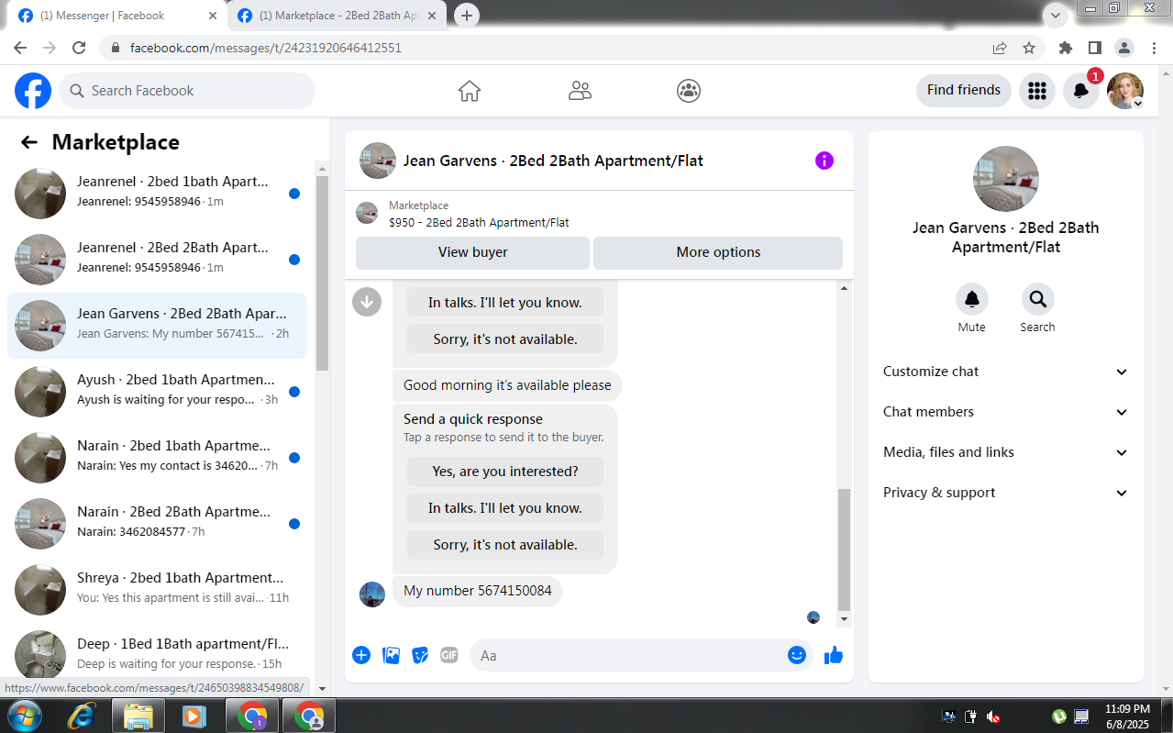The height and width of the screenshot is (733, 1173).
Task: Close the Messenger | Facebook browser tab
Action: [213, 16]
